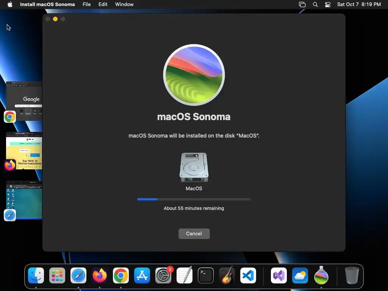This screenshot has width=388, height=291.
Task: Open Visual Studio purple icon in Dock
Action: click(x=279, y=275)
